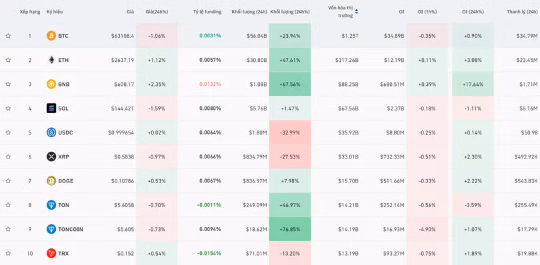Image resolution: width=540 pixels, height=265 pixels.
Task: Open the XRP symbol link
Action: [64, 156]
